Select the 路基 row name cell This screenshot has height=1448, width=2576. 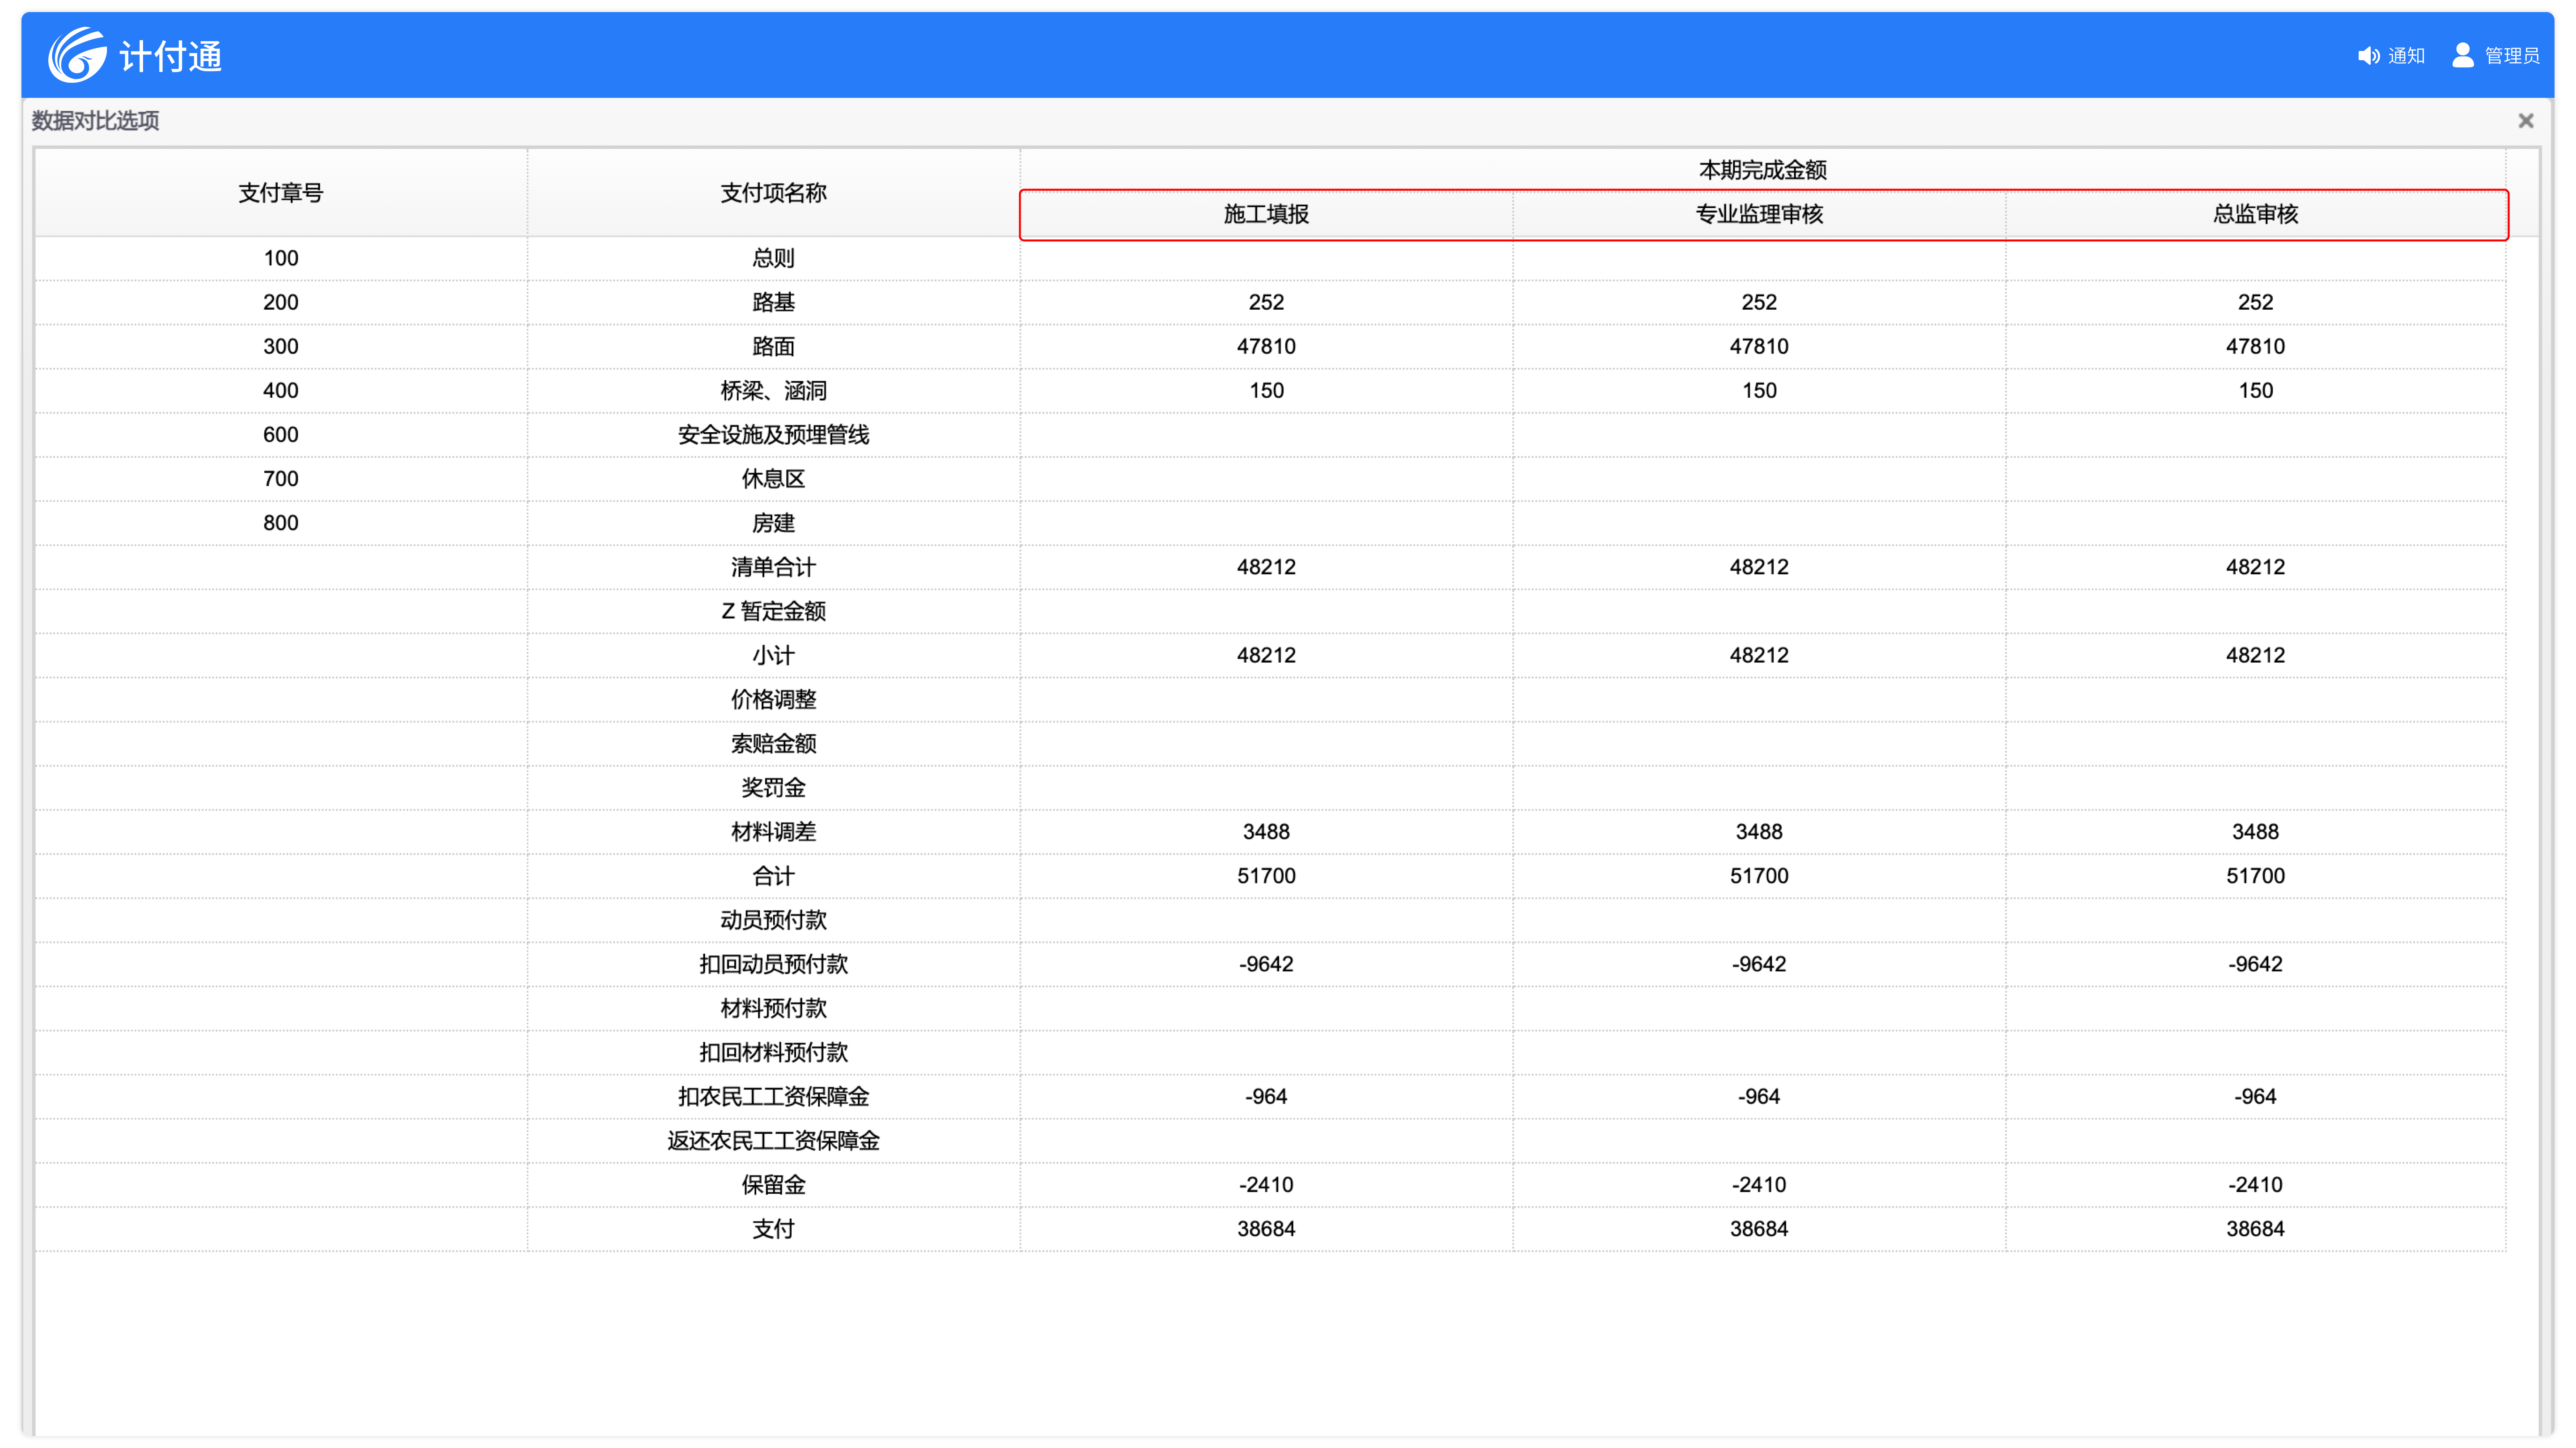click(773, 302)
